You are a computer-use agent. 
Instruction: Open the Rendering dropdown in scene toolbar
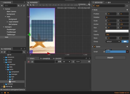pos(82,5)
